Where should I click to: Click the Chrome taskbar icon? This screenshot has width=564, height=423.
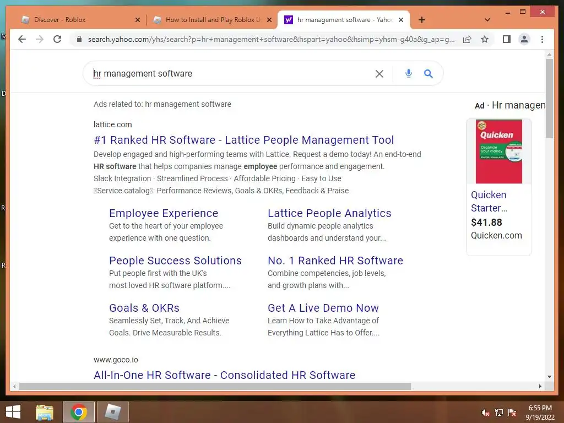click(x=79, y=412)
